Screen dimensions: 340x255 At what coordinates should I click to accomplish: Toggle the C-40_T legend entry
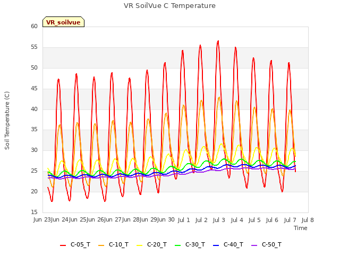pos(228,244)
